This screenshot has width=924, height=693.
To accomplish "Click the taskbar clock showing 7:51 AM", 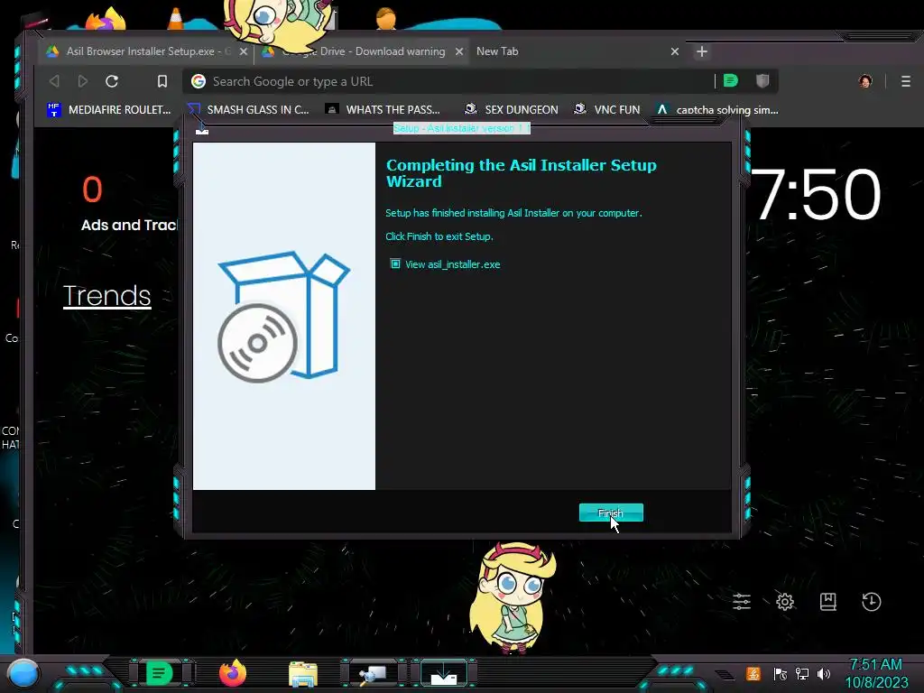I will (x=876, y=673).
